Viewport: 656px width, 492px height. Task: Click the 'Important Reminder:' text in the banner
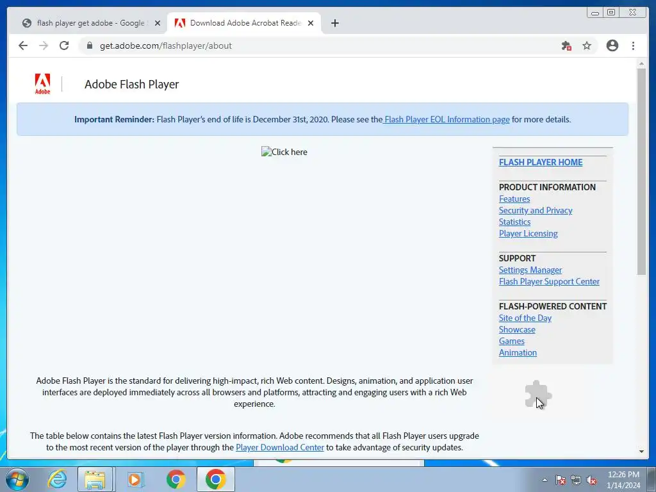[114, 119]
